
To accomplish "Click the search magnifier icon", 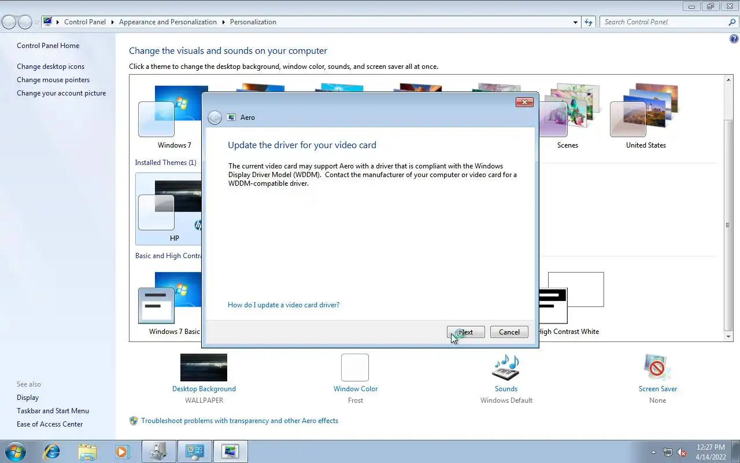I will tap(732, 22).
